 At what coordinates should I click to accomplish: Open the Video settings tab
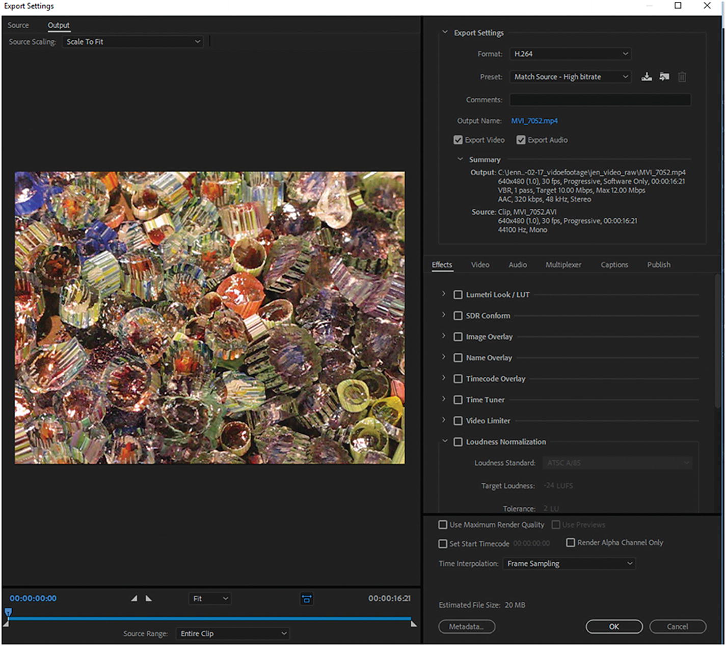coord(480,265)
